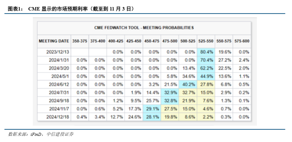Viewport: 292px width, 142px height.
Task: Select the 450-475 column header
Action: 152,41
